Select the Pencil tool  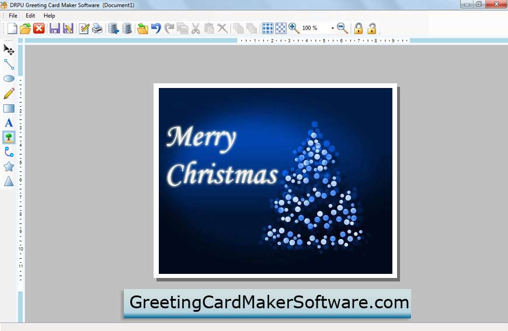tap(9, 93)
